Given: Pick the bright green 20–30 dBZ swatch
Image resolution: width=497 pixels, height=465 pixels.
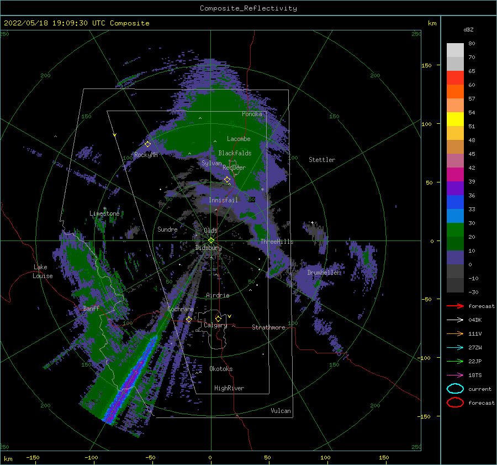Looking at the screenshot, I should point(455,230).
